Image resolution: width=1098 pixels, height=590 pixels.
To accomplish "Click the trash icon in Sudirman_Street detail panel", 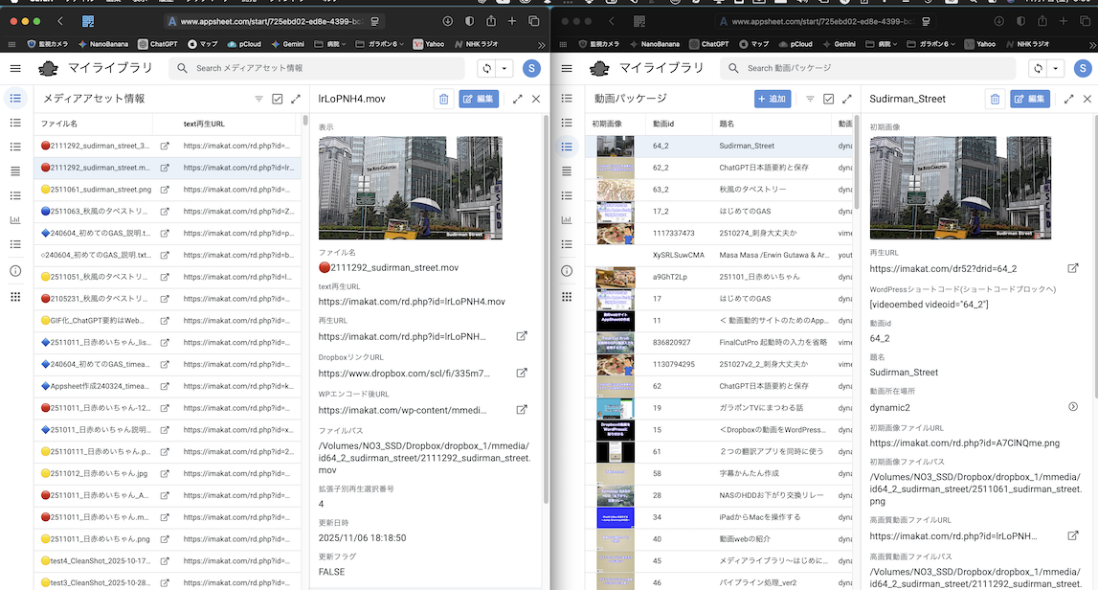I will point(995,99).
